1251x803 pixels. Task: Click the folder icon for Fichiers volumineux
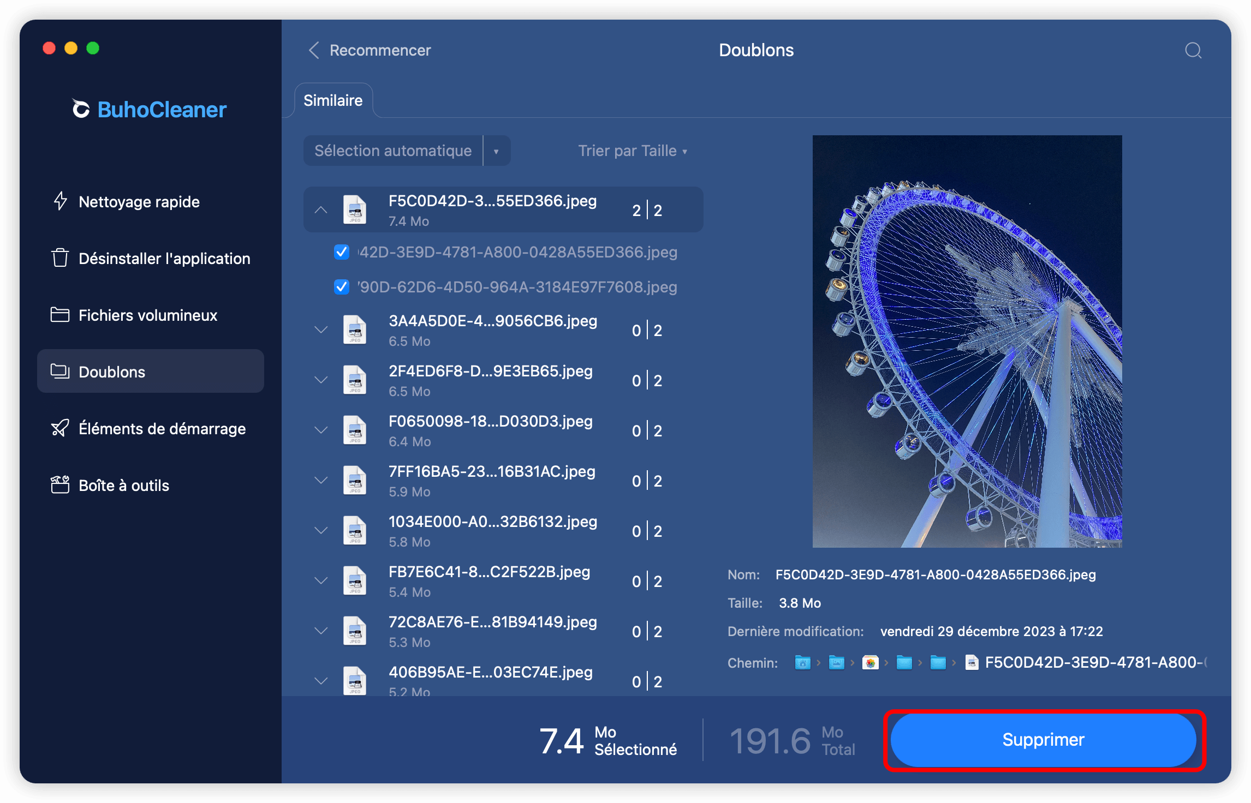(60, 315)
